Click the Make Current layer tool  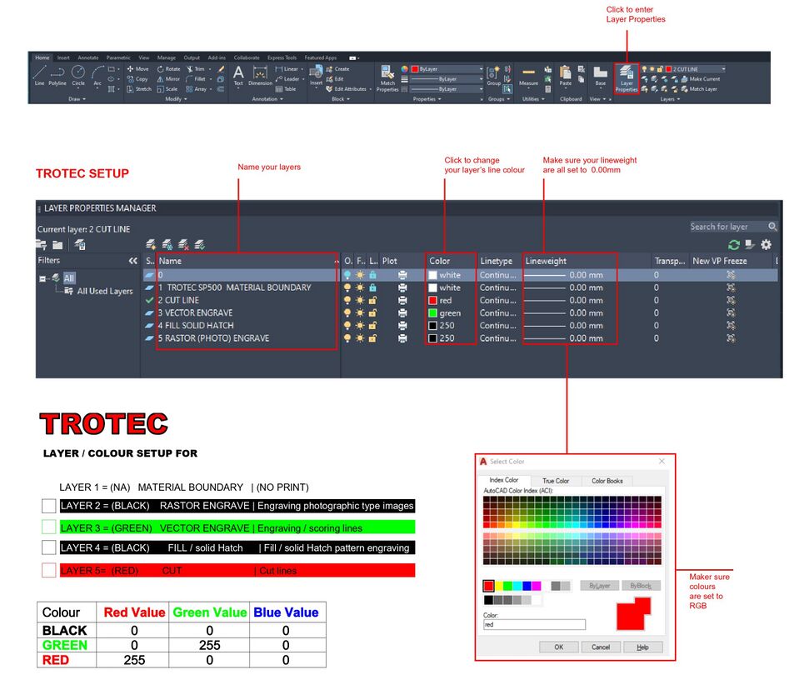pos(701,79)
